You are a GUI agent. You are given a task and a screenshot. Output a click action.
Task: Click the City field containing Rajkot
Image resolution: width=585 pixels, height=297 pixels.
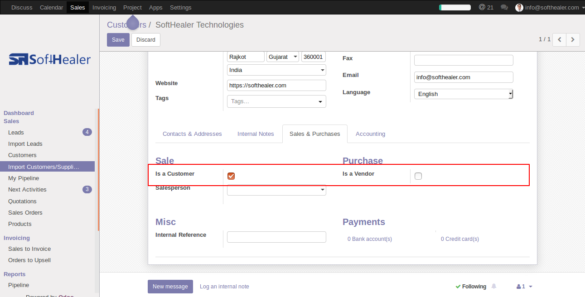pyautogui.click(x=246, y=57)
